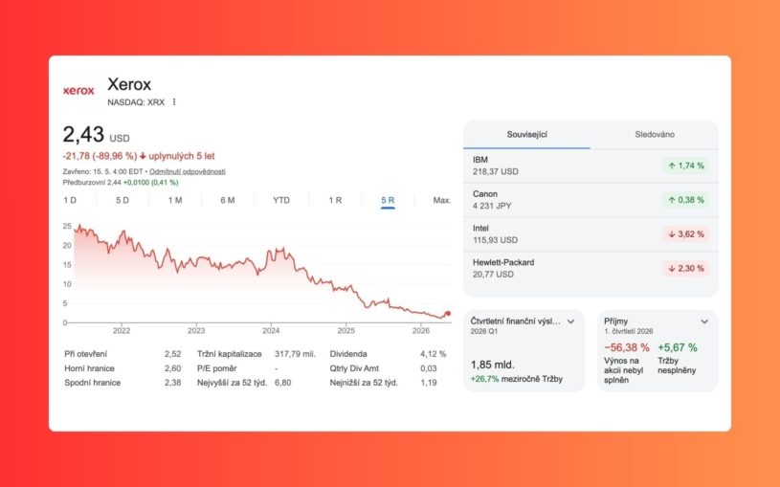Click the Xerox logo
Image resolution: width=780 pixels, height=487 pixels.
[78, 91]
